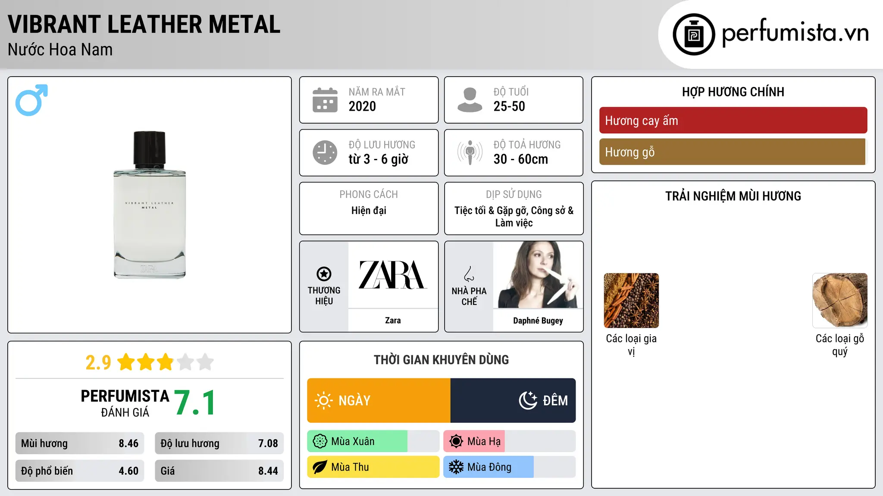Click the projection value 30 - 60cm

click(521, 159)
